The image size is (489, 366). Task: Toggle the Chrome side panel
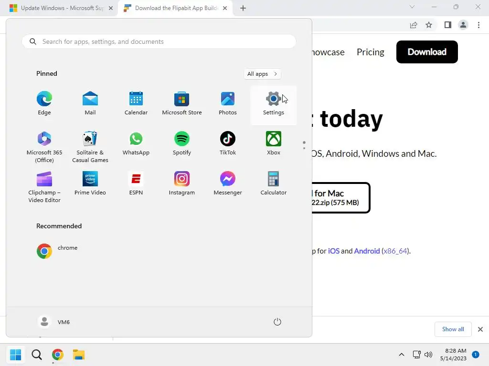(448, 25)
